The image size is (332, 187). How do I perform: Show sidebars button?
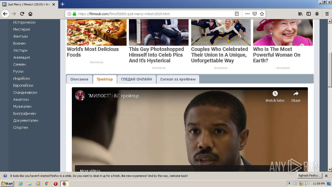[309, 14]
